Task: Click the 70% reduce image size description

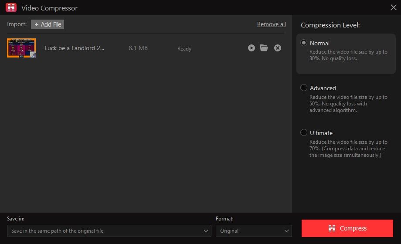Action: [x=348, y=149]
